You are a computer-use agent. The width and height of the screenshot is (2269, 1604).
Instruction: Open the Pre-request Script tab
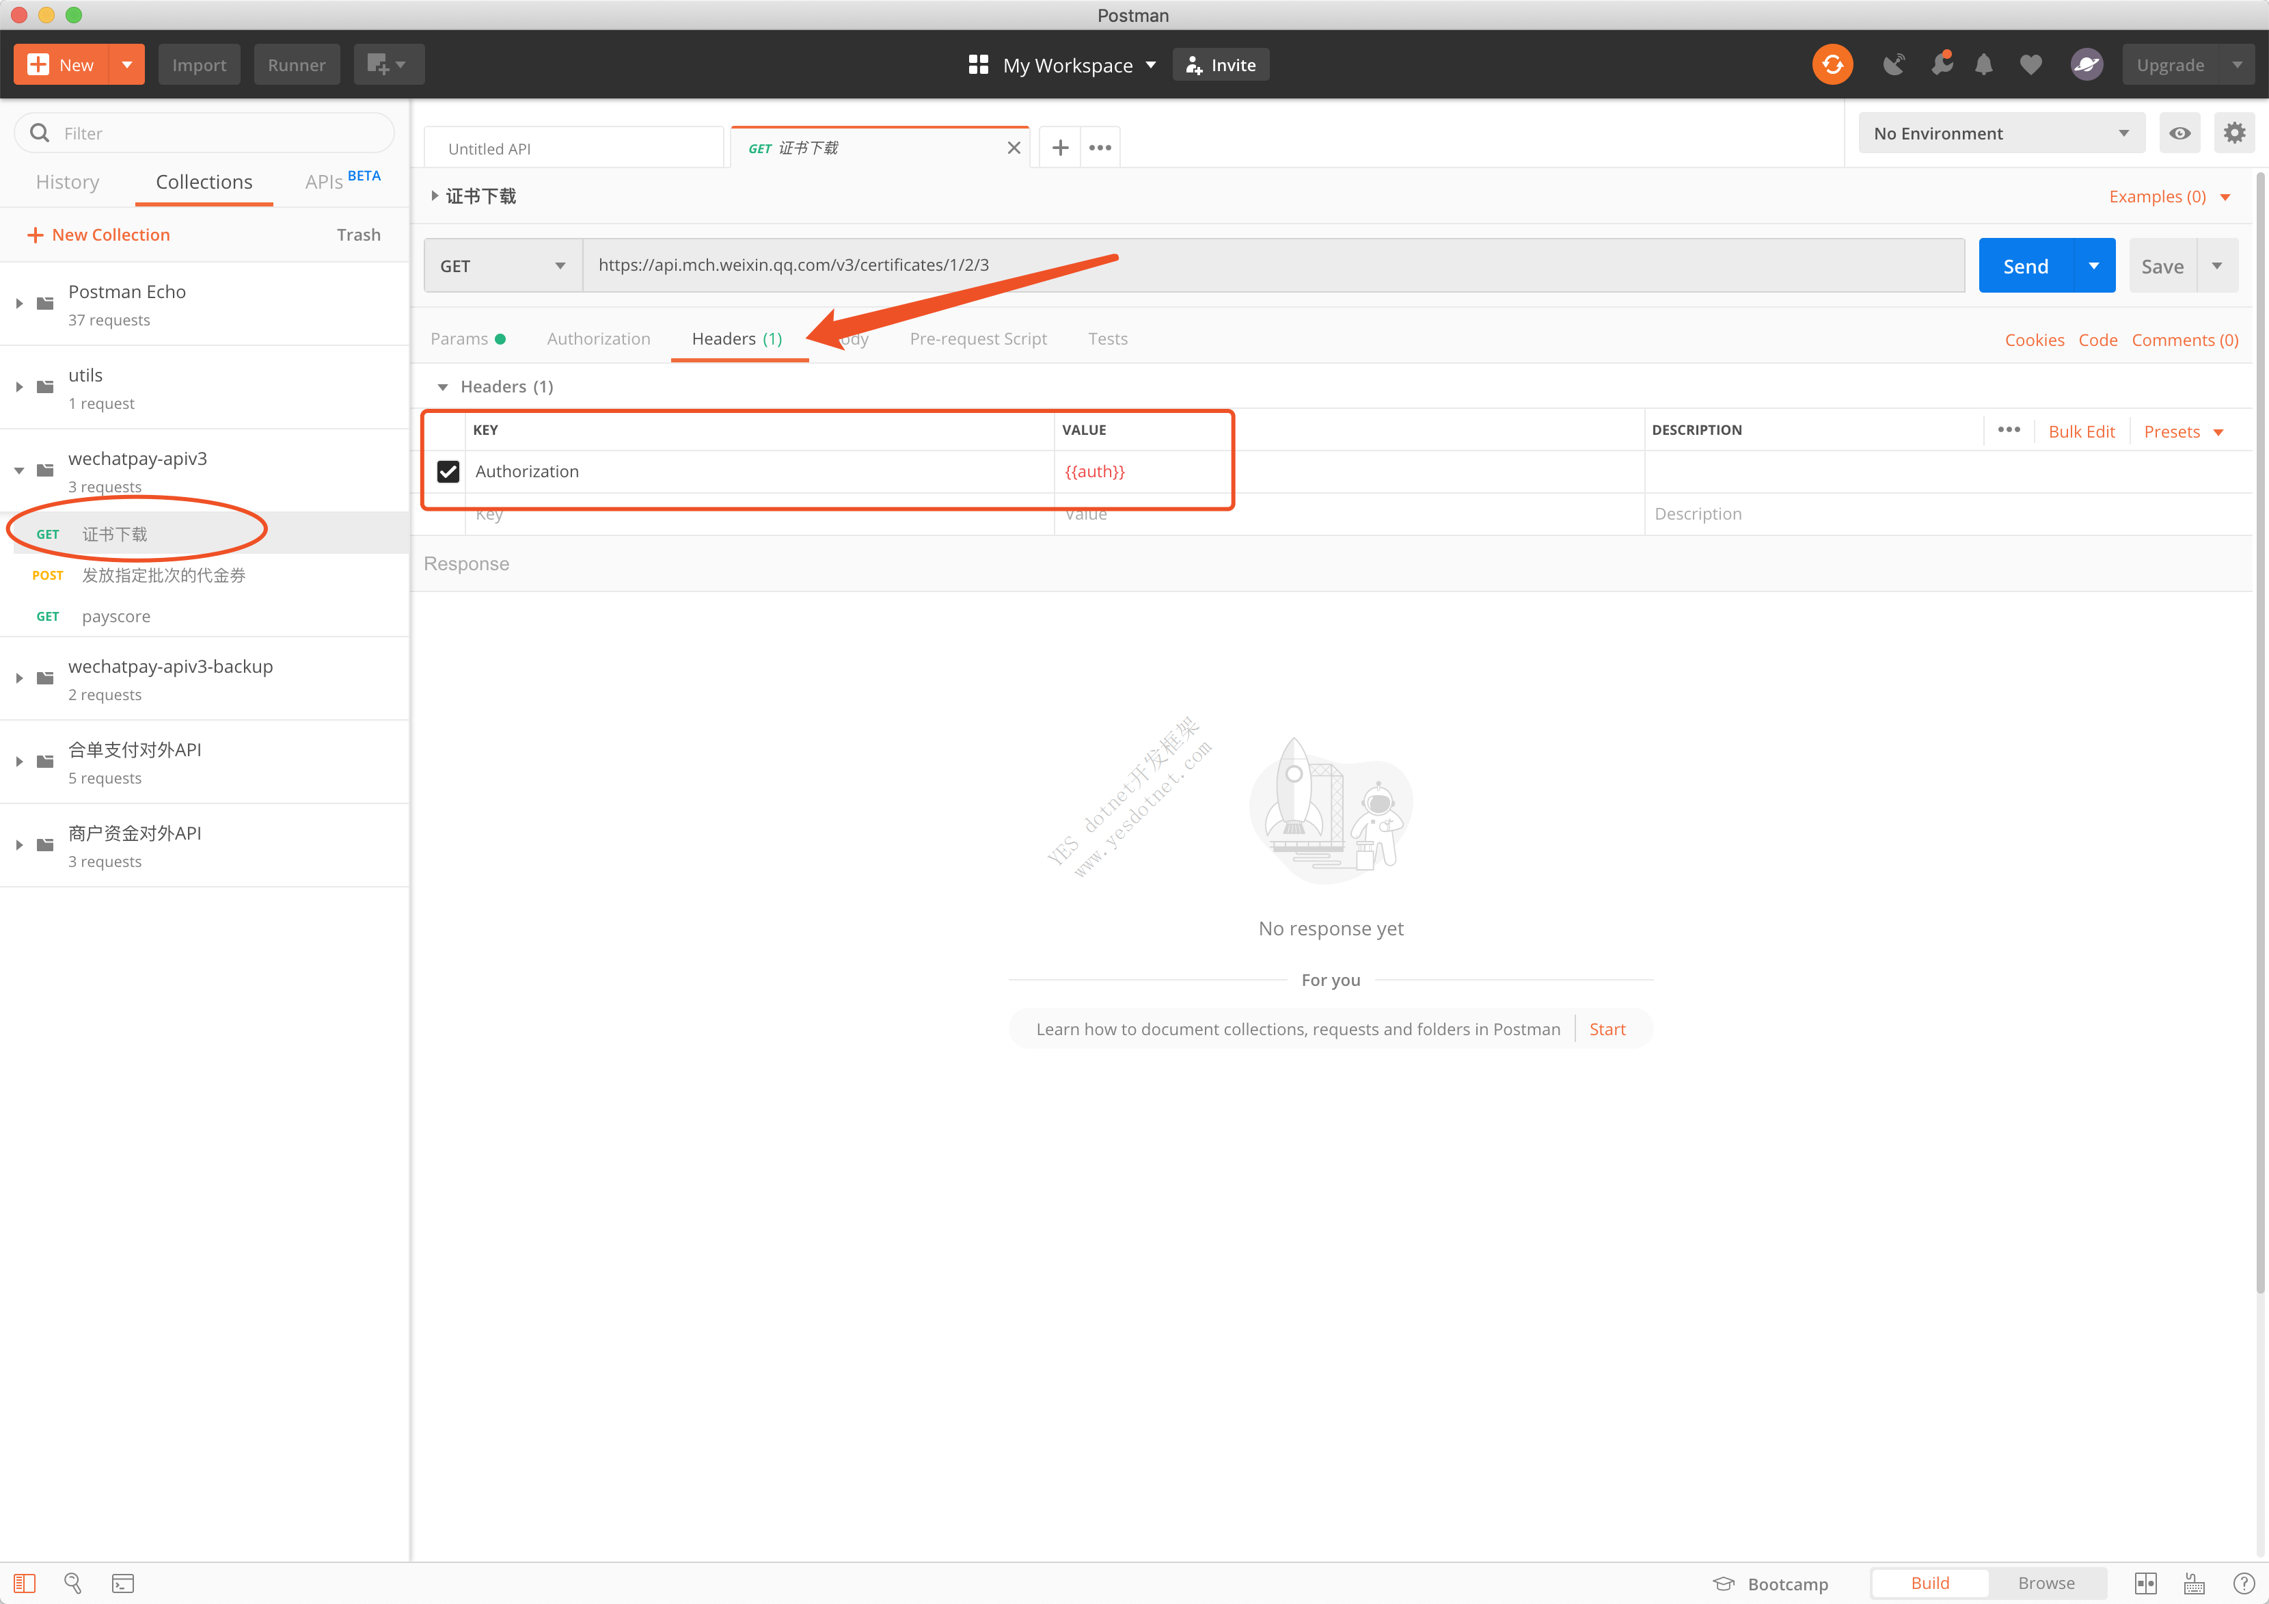point(977,339)
